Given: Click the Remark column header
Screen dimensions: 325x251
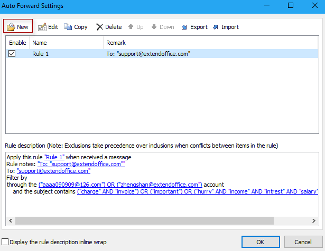Looking at the screenshot, I should click(x=159, y=43).
